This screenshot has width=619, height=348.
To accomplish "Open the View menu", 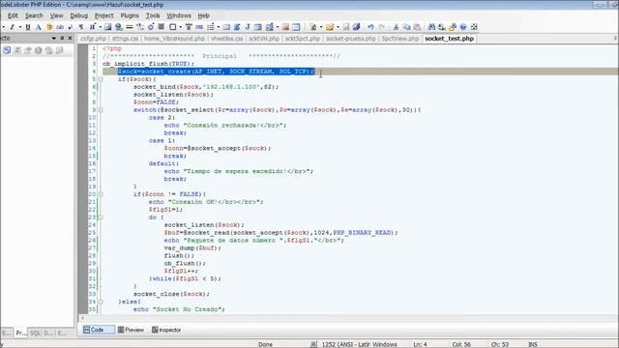I will point(56,15).
